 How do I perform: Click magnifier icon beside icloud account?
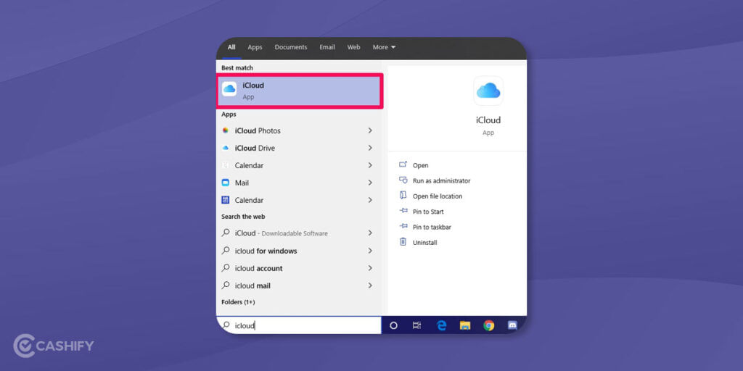(x=226, y=268)
